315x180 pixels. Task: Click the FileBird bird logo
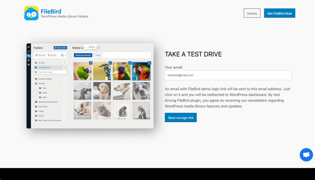click(31, 13)
